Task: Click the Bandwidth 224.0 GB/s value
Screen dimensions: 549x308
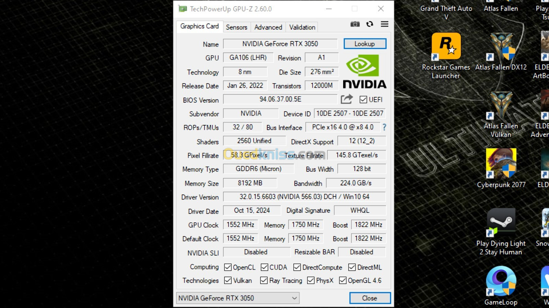Action: click(x=356, y=183)
